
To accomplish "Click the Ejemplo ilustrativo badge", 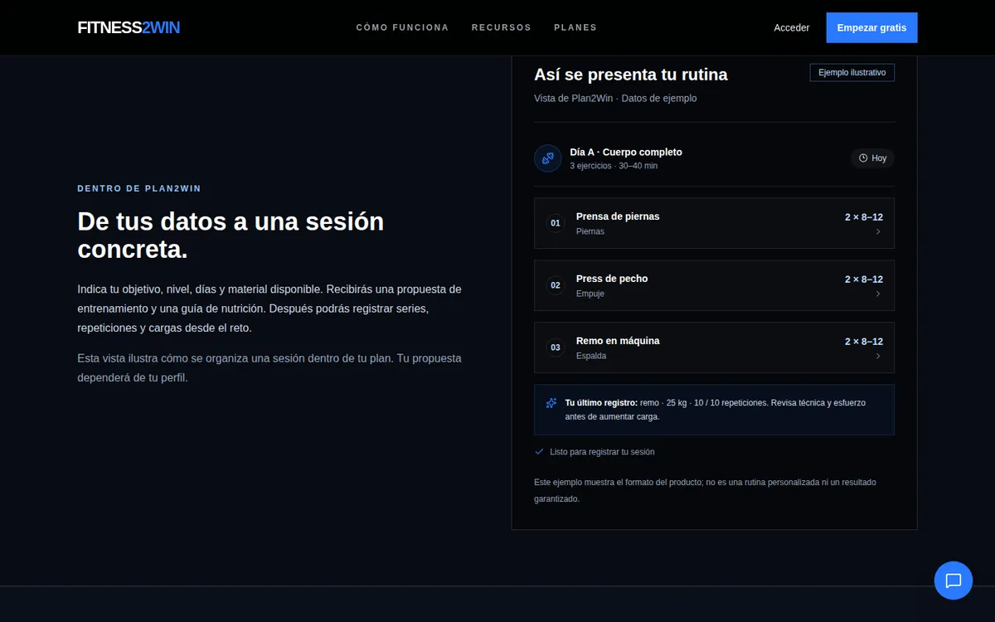I will 852,72.
